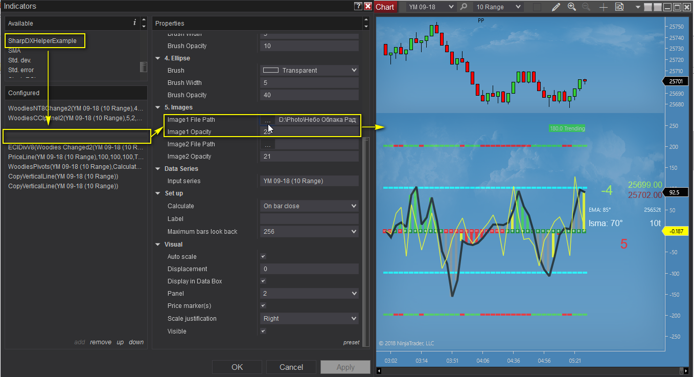Click Brush Opacity field showing 10
This screenshot has width=694, height=377.
point(309,46)
